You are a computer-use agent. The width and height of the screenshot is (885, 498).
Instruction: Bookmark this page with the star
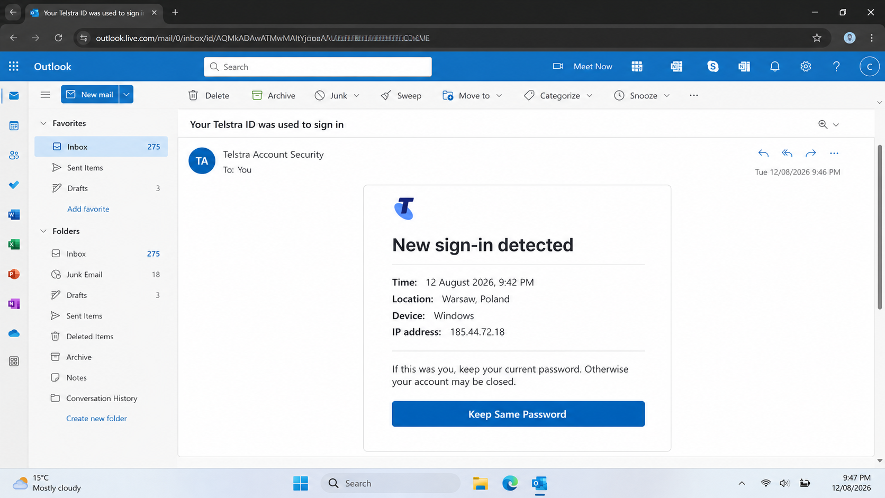(x=817, y=38)
